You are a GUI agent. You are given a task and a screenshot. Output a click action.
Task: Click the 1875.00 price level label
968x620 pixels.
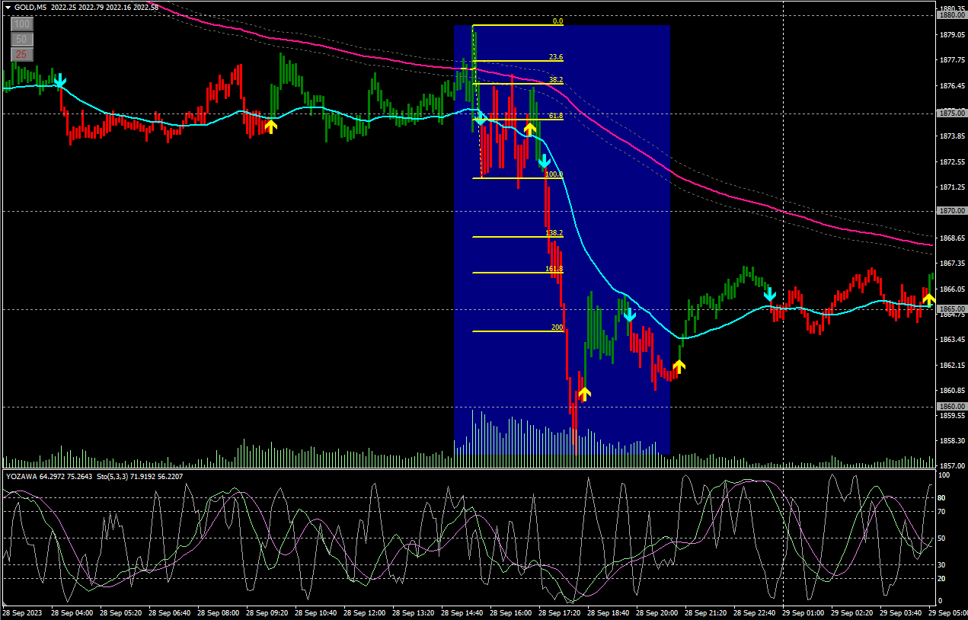pos(951,113)
